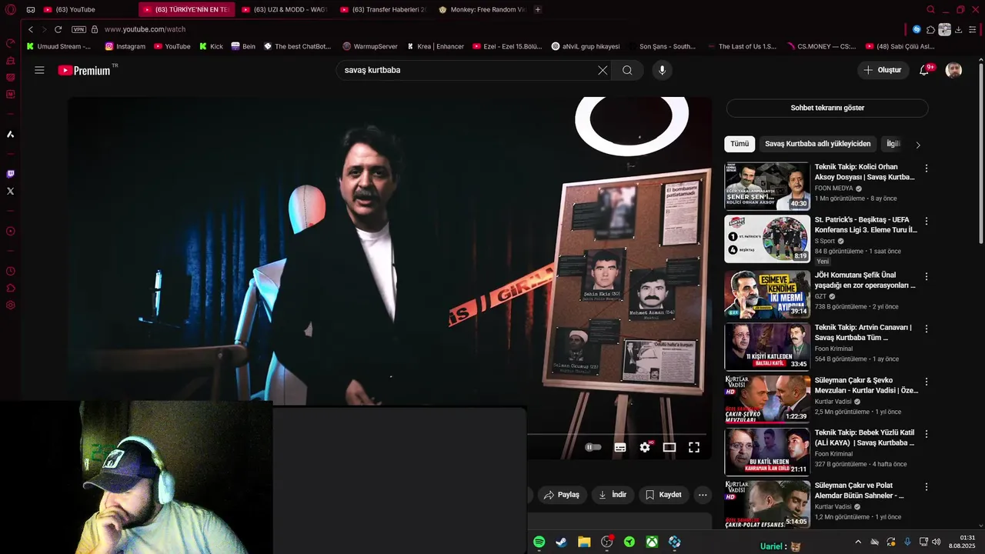Toggle subtitles in the video player
Screen dimensions: 985x554
tap(620, 447)
